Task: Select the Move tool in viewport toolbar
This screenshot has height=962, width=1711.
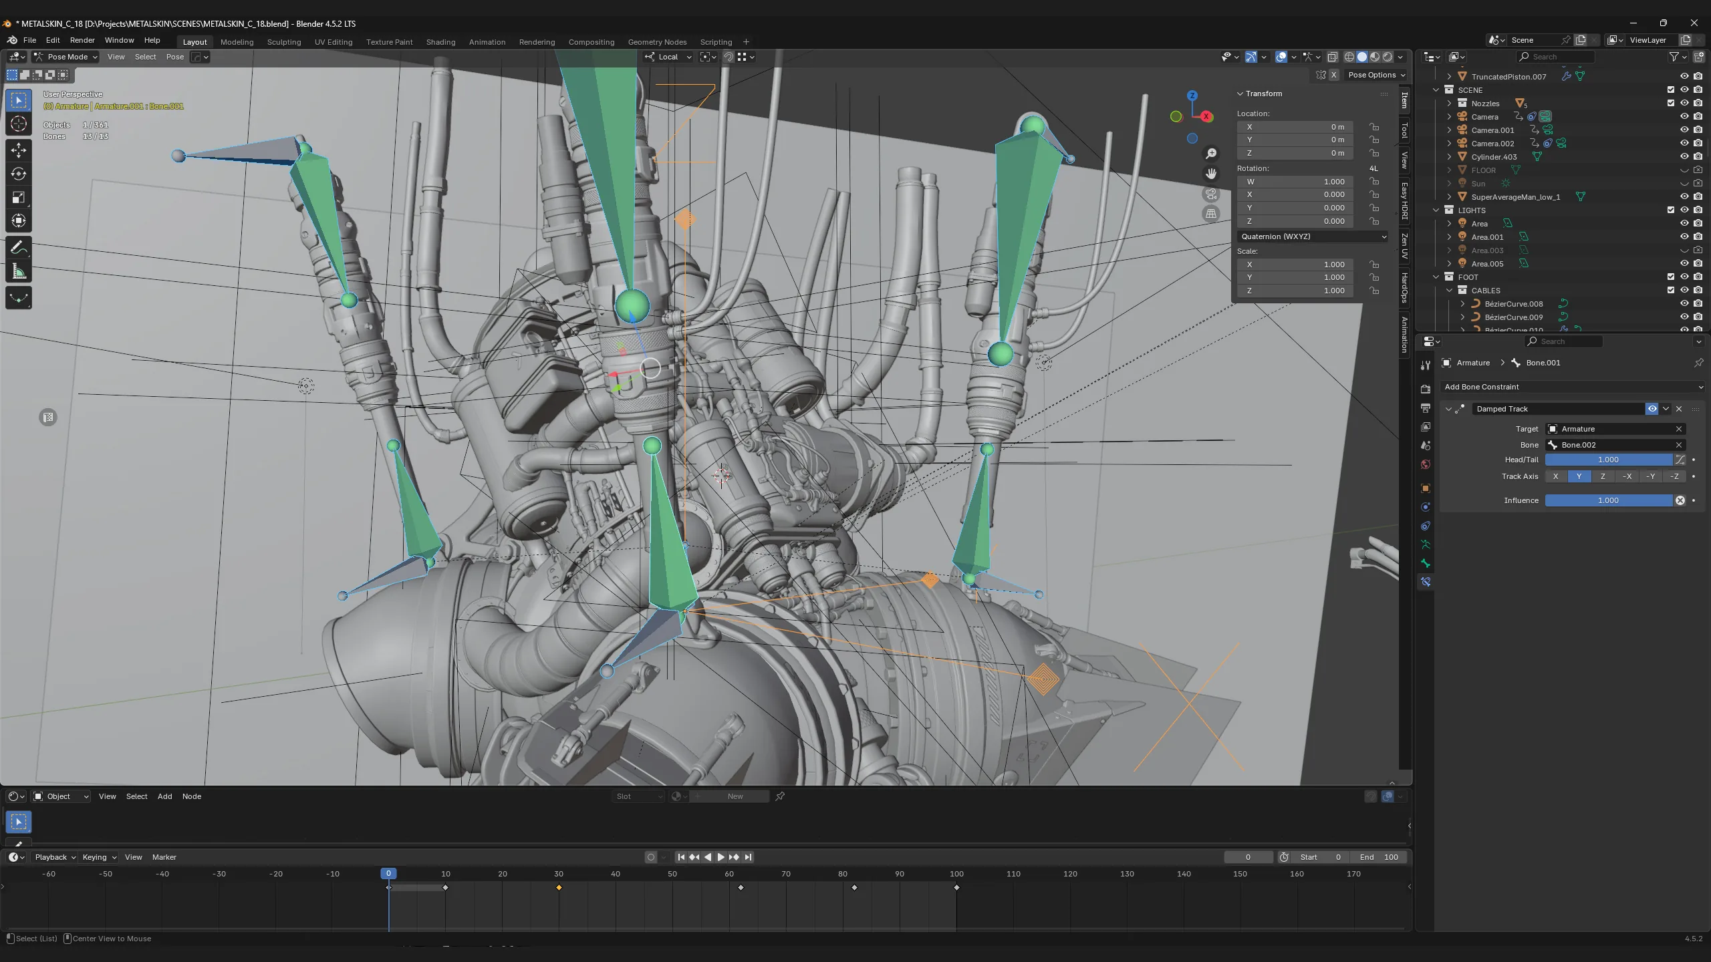Action: (19, 150)
